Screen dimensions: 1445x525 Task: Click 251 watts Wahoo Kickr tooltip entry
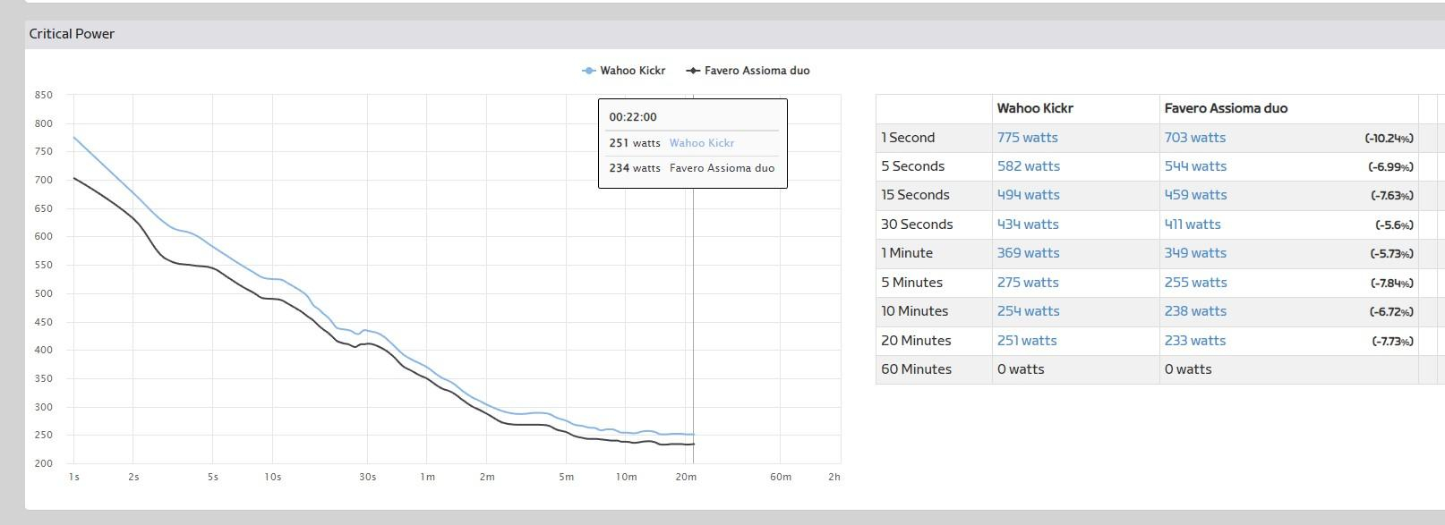[x=671, y=143]
